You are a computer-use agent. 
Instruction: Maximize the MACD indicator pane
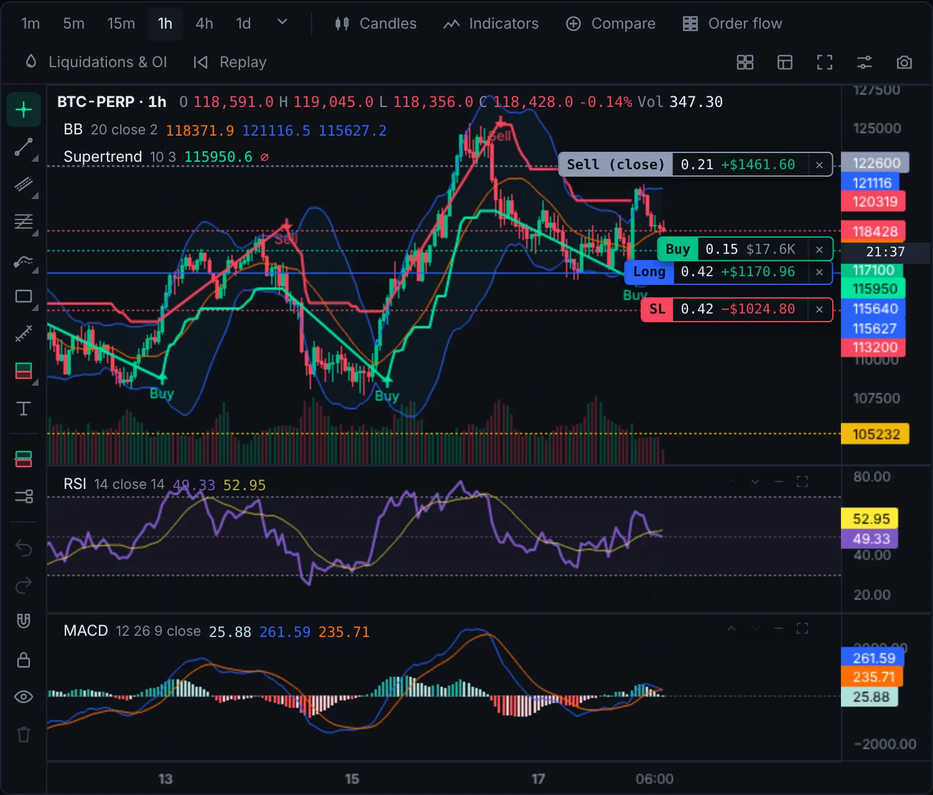point(802,629)
